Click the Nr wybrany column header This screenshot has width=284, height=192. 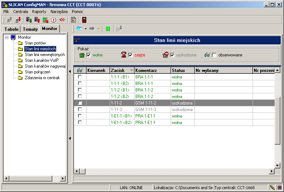coord(223,70)
